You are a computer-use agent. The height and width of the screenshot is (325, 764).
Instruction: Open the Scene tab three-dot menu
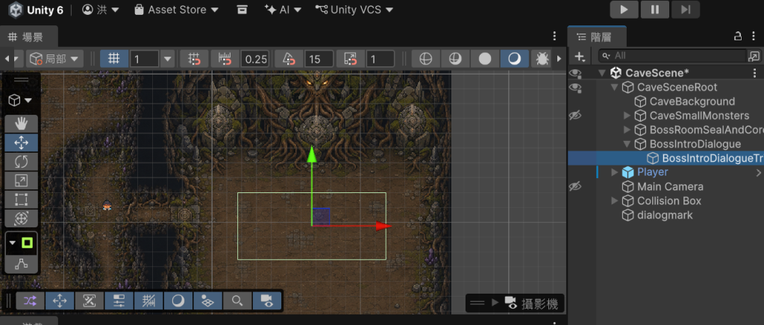[x=554, y=36]
